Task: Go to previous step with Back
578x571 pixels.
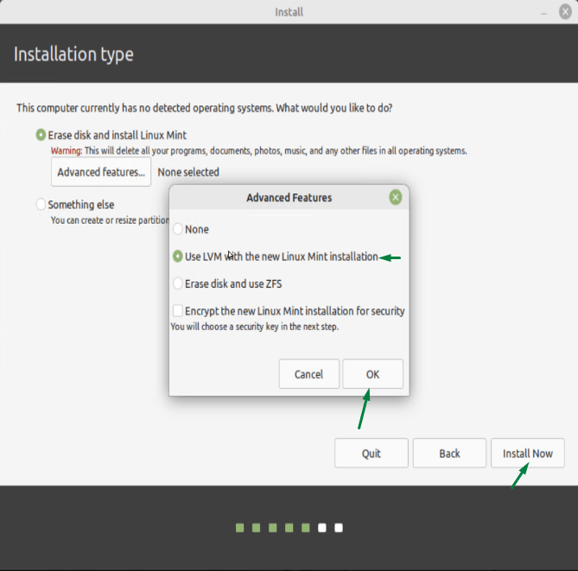Action: 449,454
